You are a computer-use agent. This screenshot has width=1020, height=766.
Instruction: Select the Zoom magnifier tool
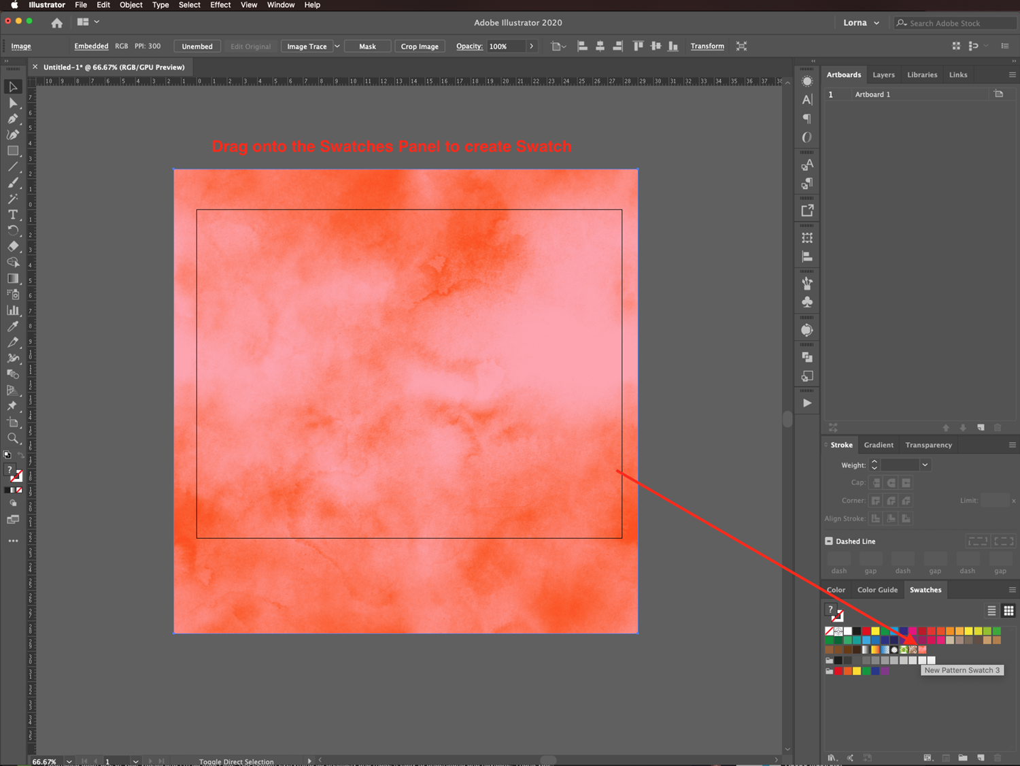point(13,438)
